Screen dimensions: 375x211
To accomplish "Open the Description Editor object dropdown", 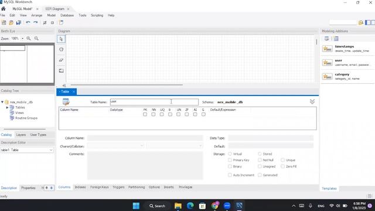I will (51, 150).
